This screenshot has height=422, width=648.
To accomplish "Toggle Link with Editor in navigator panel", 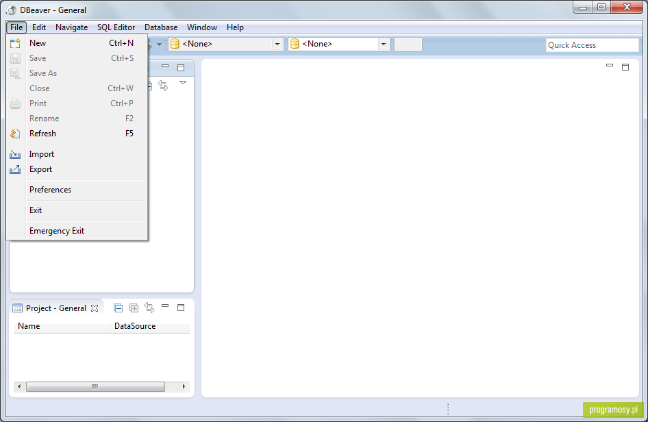I will click(163, 86).
